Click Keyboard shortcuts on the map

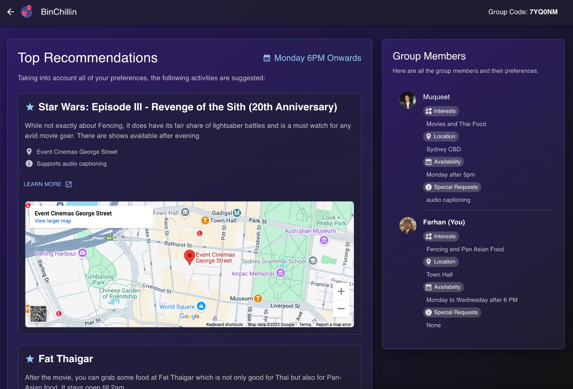(x=225, y=325)
